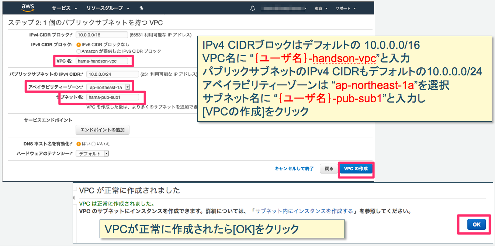Click the ステップ 2 page heading text
Image resolution: width=495 pixels, height=246 pixels.
click(x=85, y=23)
